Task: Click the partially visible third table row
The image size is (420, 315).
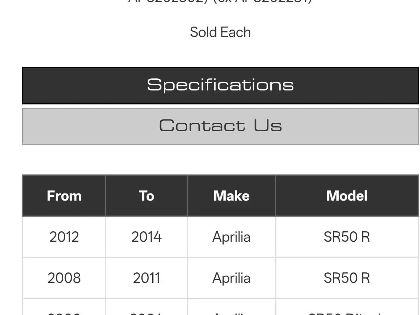Action: pyautogui.click(x=220, y=310)
